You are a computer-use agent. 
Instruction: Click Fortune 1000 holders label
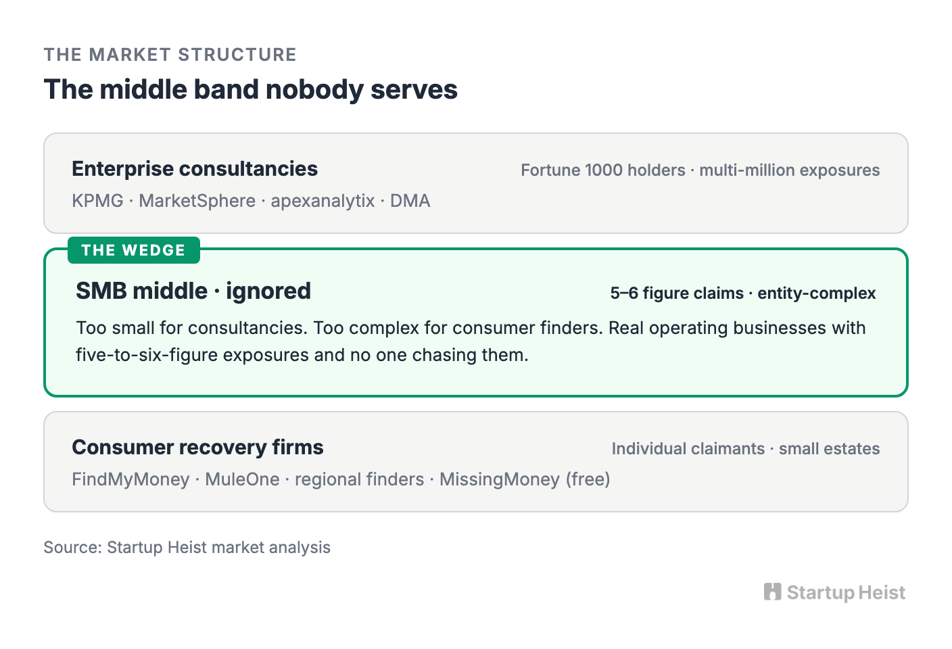point(603,170)
